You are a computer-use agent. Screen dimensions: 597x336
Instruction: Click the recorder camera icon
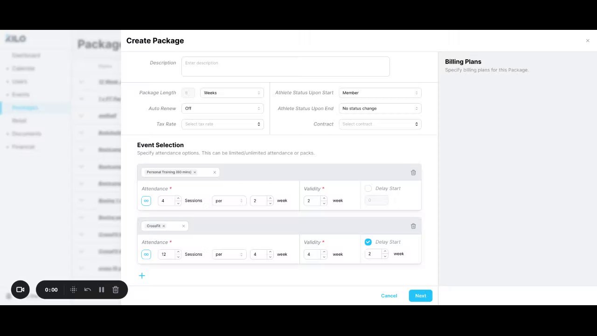(20, 290)
